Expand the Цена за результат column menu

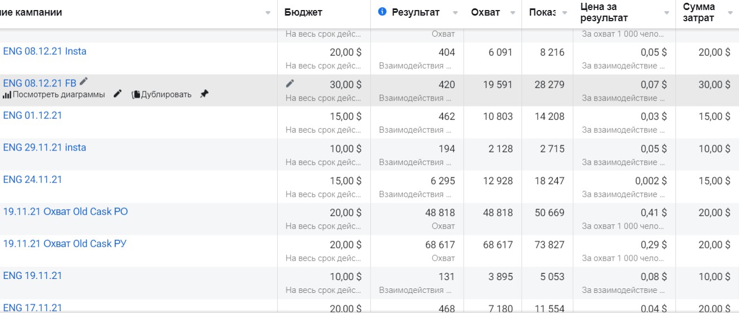[666, 13]
